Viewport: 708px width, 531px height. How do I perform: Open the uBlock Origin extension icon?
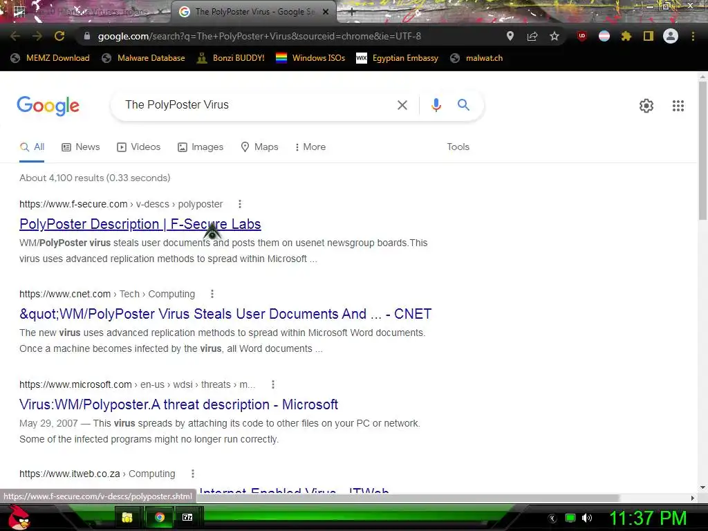(x=582, y=36)
